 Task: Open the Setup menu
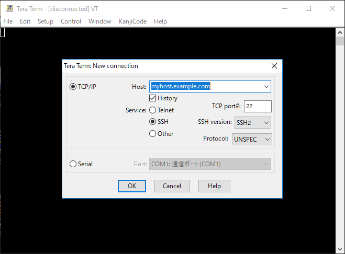click(46, 21)
